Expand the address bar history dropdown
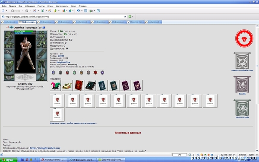The image size is (259, 162). (125, 16)
